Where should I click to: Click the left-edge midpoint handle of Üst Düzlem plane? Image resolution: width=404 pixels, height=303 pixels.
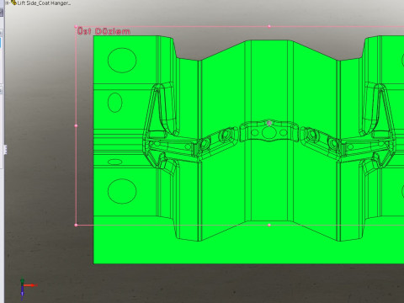pos(76,125)
